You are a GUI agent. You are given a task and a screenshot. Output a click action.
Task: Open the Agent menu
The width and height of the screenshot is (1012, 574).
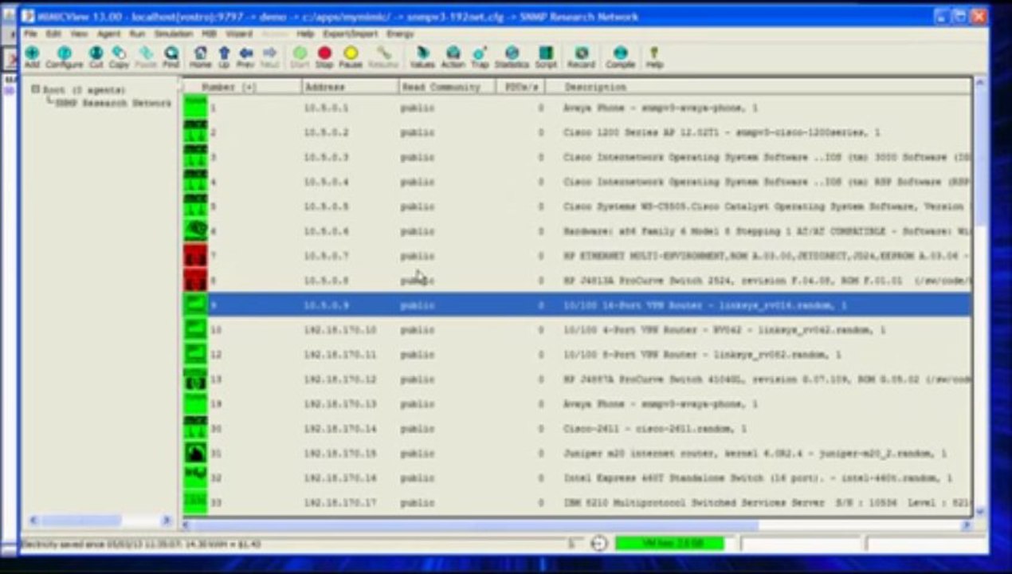pos(108,34)
